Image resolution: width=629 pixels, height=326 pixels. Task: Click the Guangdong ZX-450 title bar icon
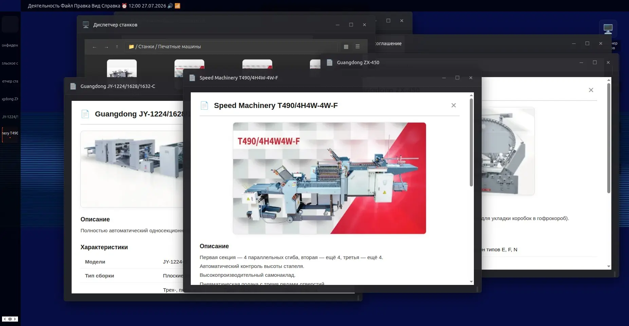(x=329, y=62)
